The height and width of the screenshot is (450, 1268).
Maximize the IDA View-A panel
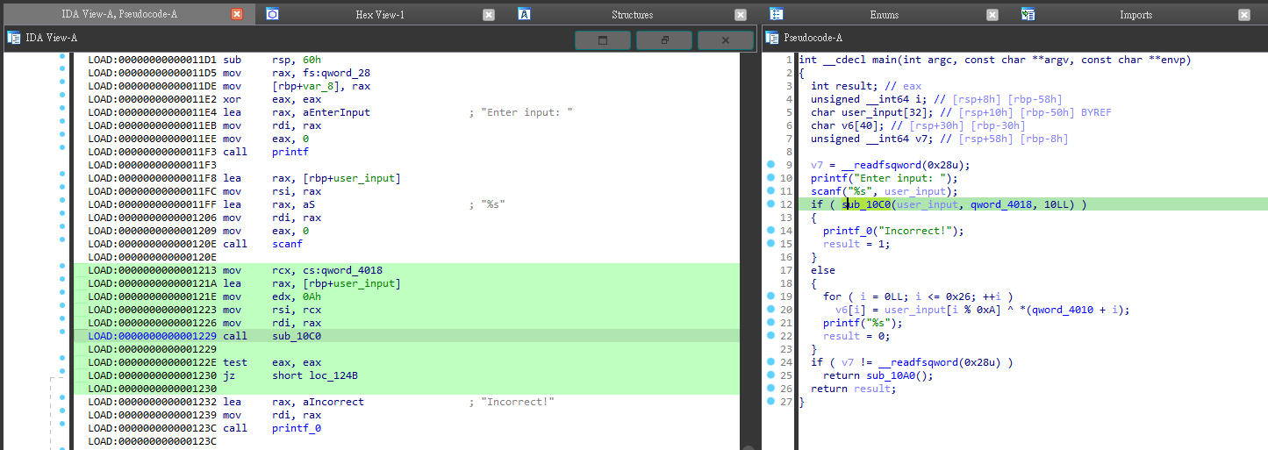coord(602,40)
